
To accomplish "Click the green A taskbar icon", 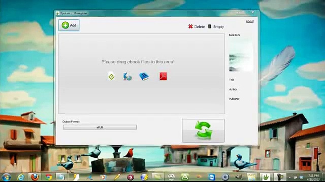I will coord(185,177).
